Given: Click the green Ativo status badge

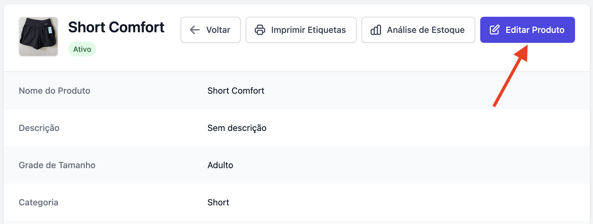Looking at the screenshot, I should 82,49.
